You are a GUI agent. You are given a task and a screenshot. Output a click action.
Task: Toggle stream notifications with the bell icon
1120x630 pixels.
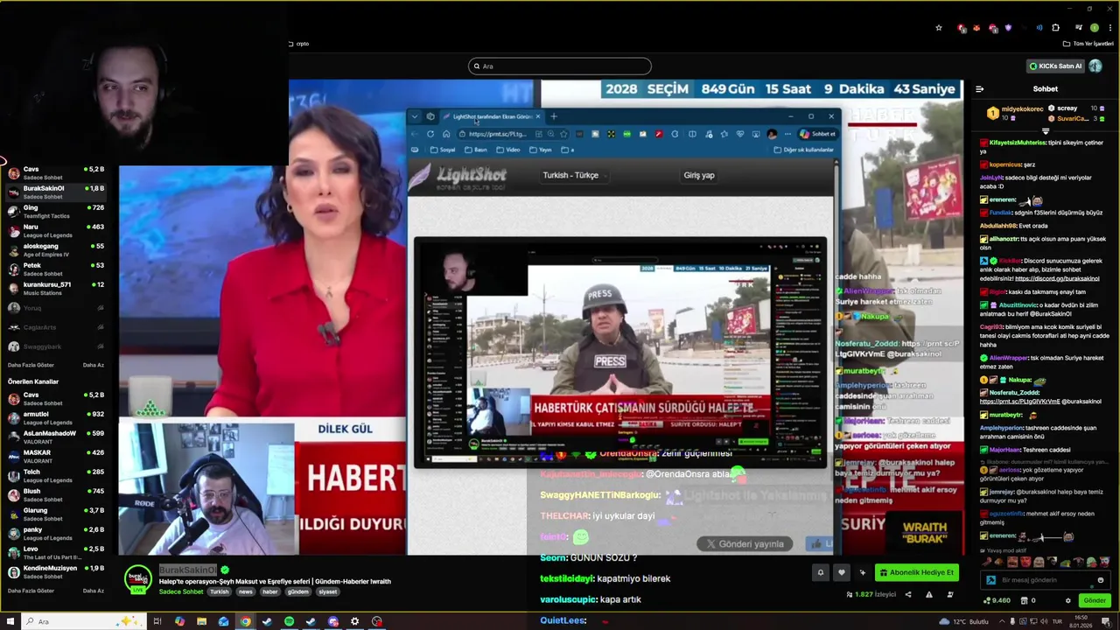(821, 572)
